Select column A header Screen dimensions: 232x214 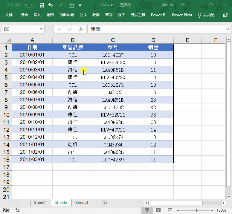coord(32,40)
